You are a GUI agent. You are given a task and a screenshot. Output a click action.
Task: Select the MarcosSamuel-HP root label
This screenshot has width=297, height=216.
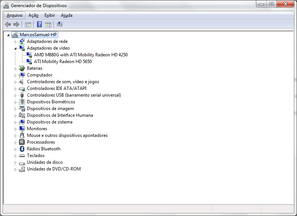pos(38,35)
